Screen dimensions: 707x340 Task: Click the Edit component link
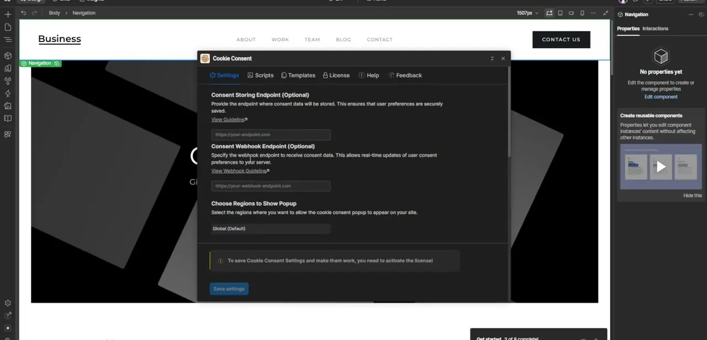661,97
